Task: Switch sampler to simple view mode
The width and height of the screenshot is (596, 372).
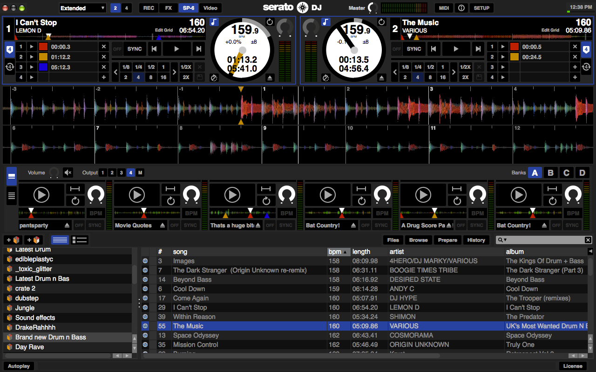Action: tap(12, 177)
